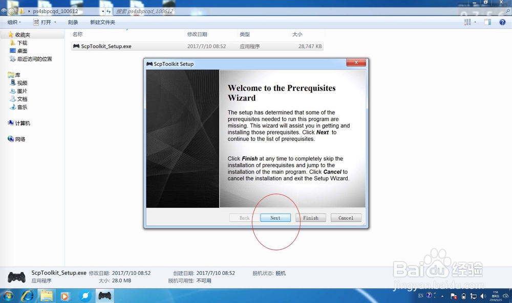Image resolution: width=512 pixels, height=303 pixels.
Task: Click the 28,747 KB size cell
Action: 310,46
